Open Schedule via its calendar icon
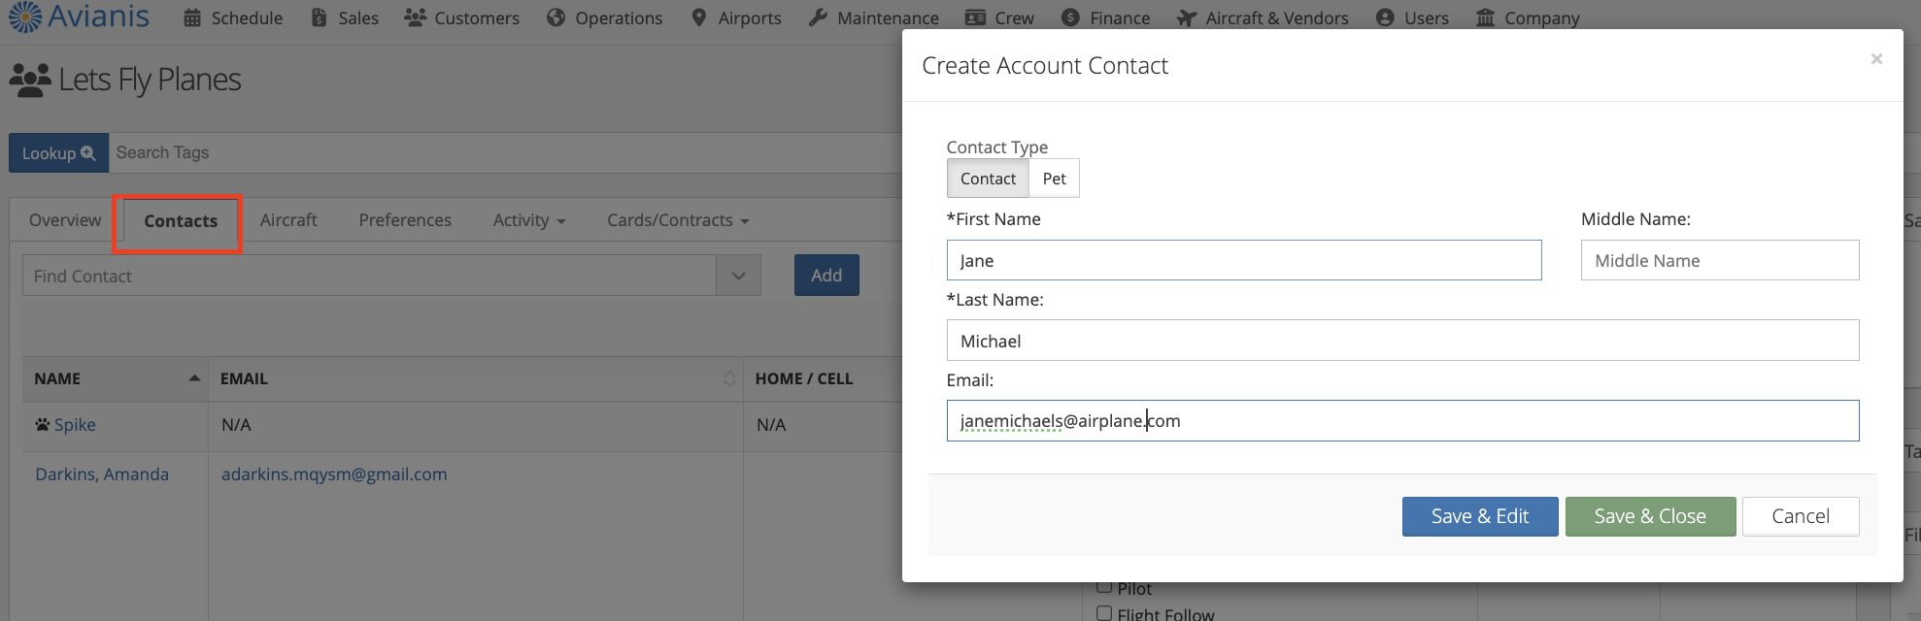The height and width of the screenshot is (621, 1921). pos(192,18)
